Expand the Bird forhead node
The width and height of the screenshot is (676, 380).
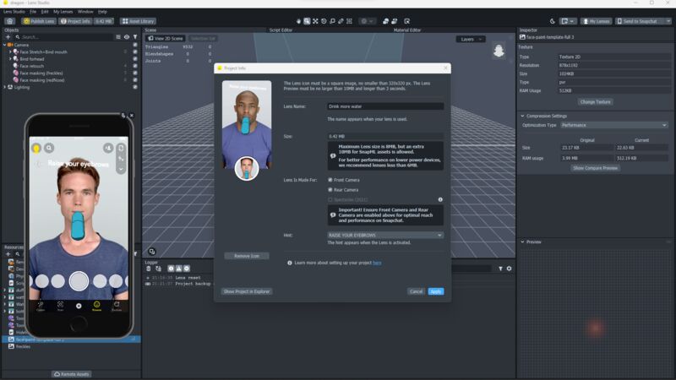pos(10,59)
